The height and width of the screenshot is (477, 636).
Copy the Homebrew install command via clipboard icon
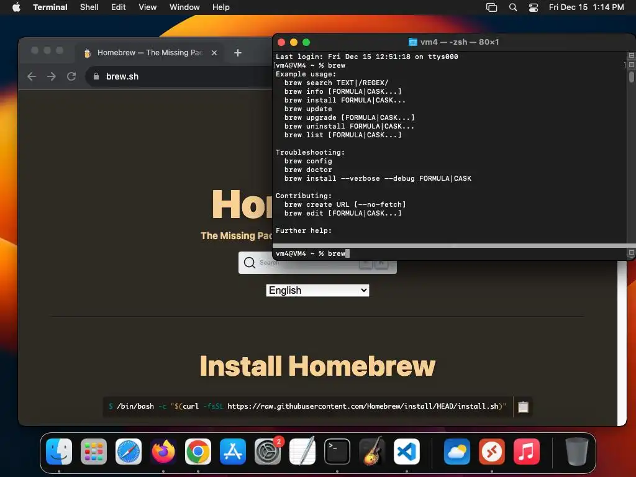pyautogui.click(x=523, y=407)
